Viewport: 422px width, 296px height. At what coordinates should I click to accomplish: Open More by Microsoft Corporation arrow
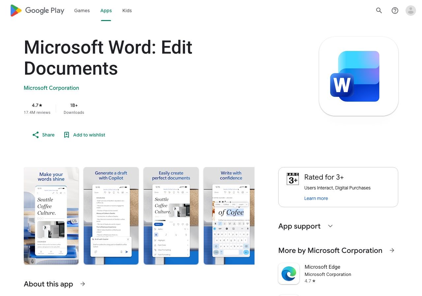(x=392, y=250)
